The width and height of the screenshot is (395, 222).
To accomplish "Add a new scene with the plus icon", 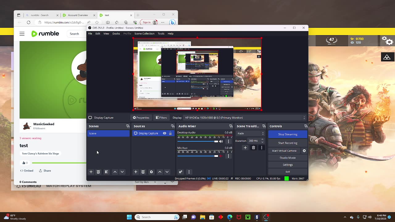I will tap(91, 172).
